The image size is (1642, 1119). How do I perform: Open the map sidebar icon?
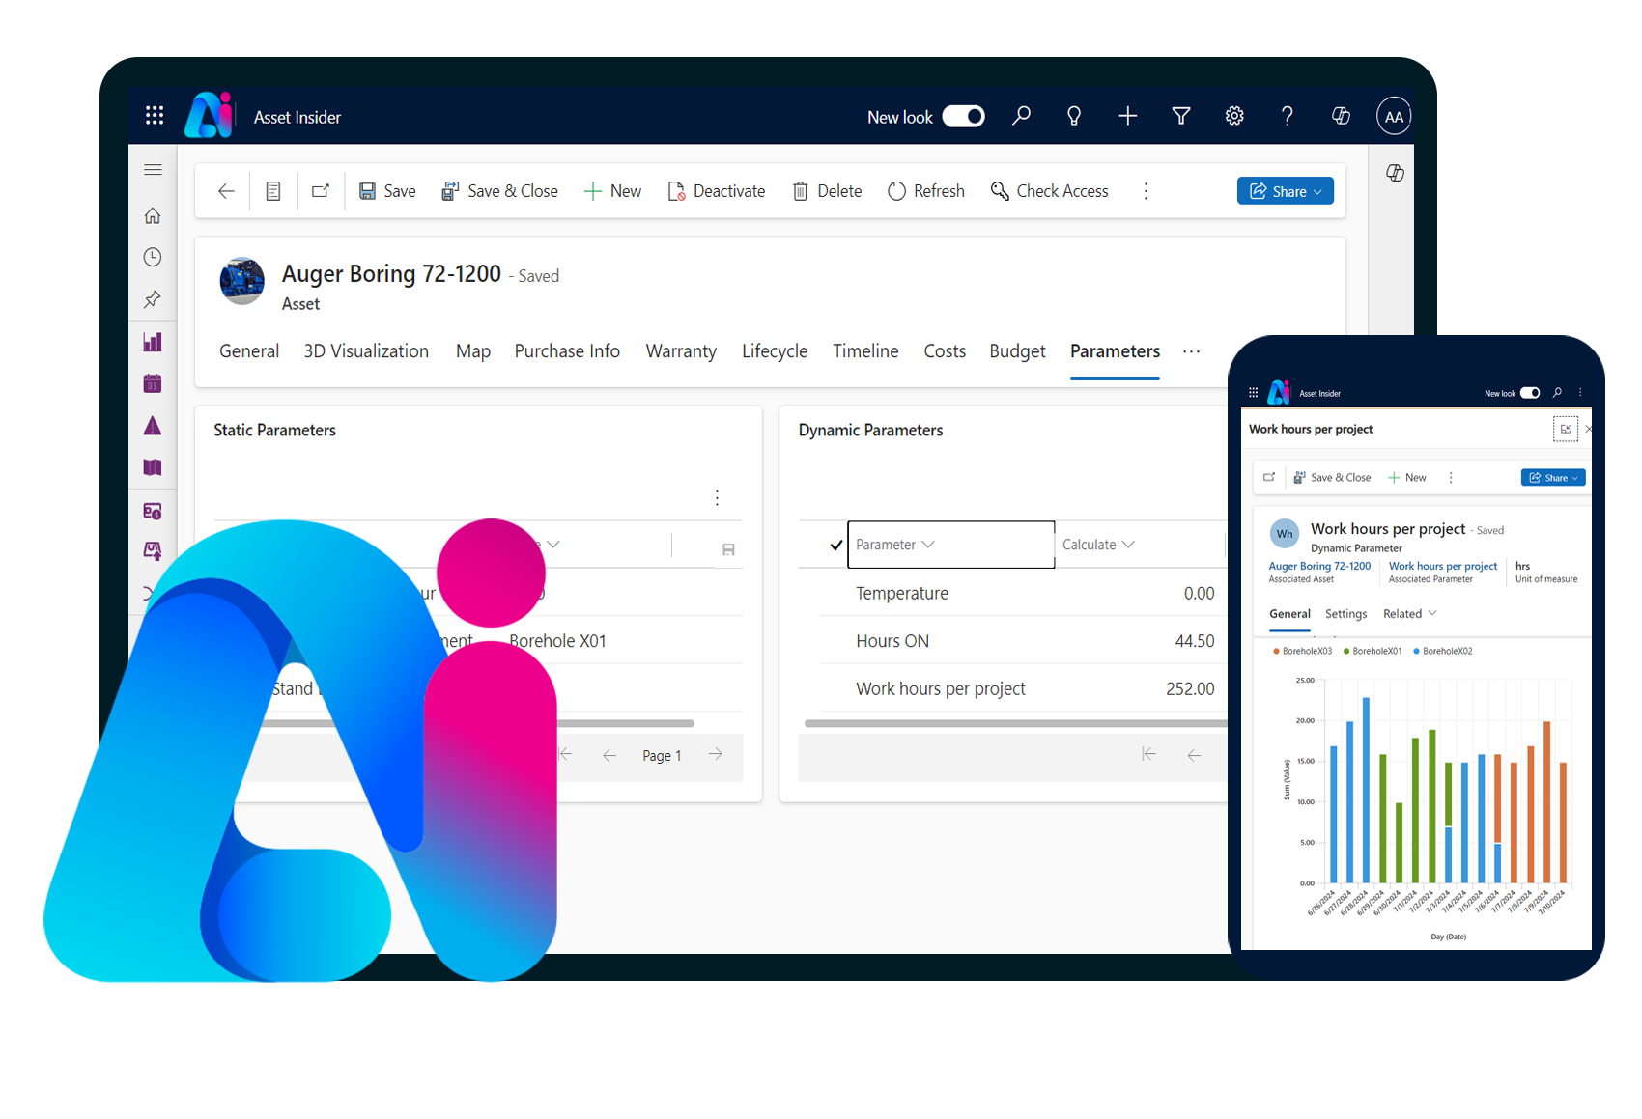(153, 467)
